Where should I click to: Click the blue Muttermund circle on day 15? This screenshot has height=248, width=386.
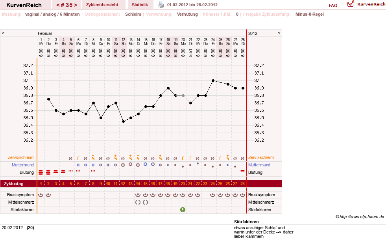coord(146,164)
